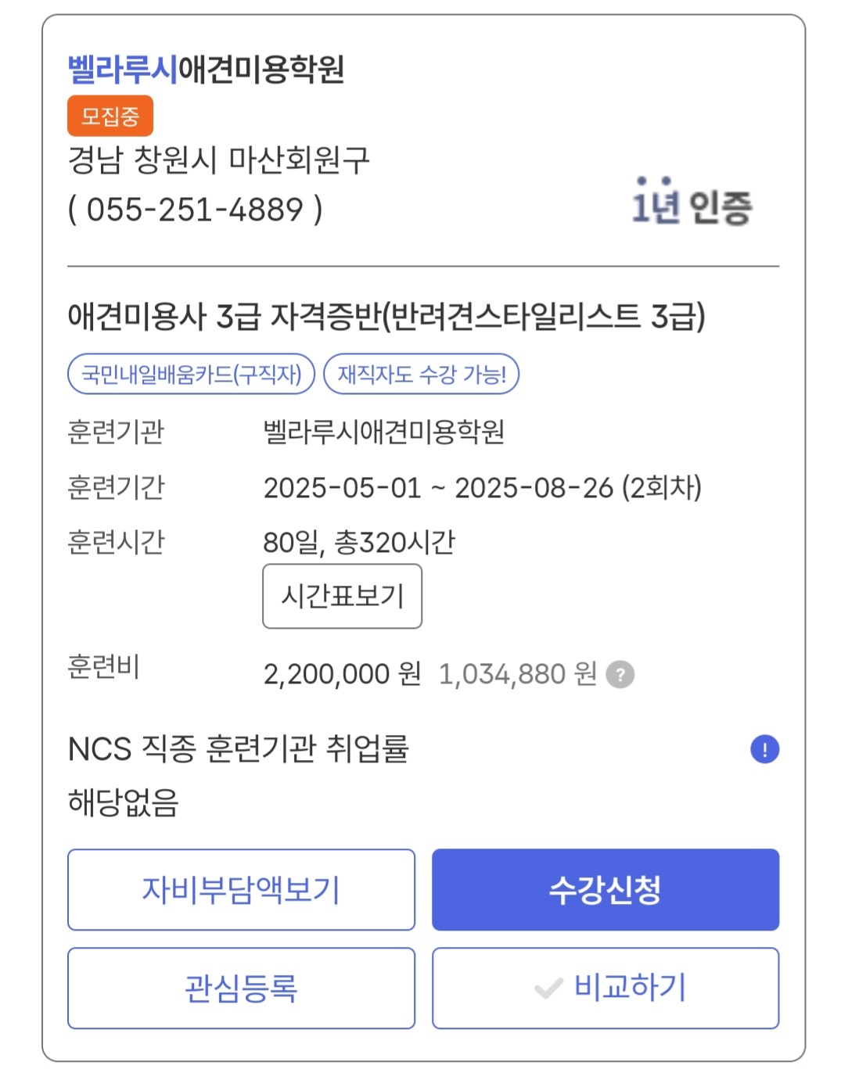The image size is (841, 1069).
Task: Click 관심등록 to save this course
Action: point(241,988)
